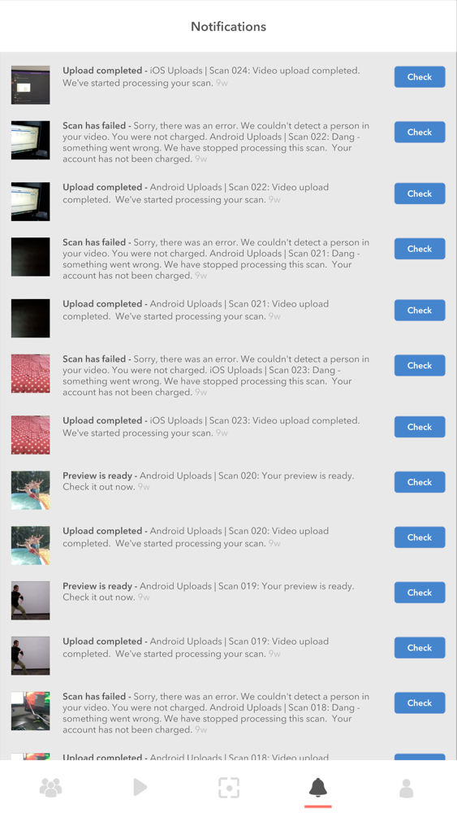Open dancing person thumbnail for Scan 019 preview

(x=31, y=601)
